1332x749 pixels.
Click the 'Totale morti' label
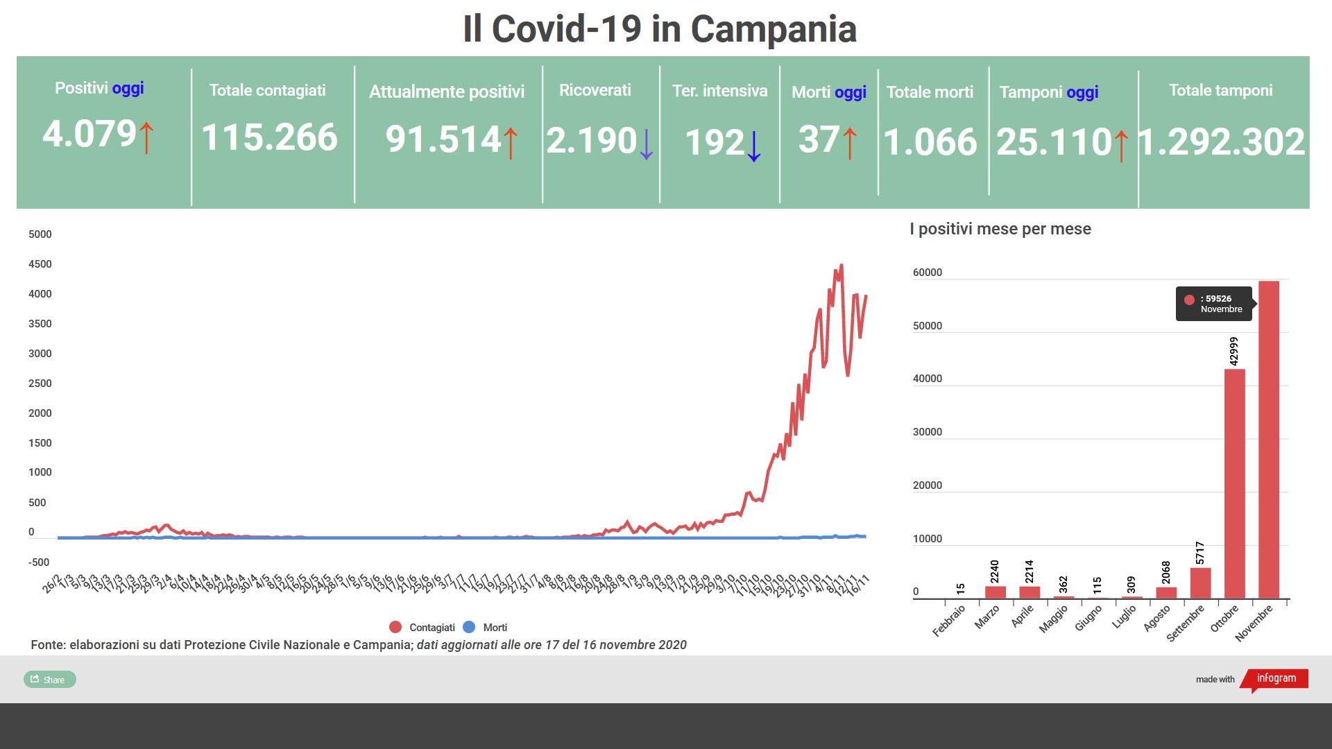tap(930, 92)
